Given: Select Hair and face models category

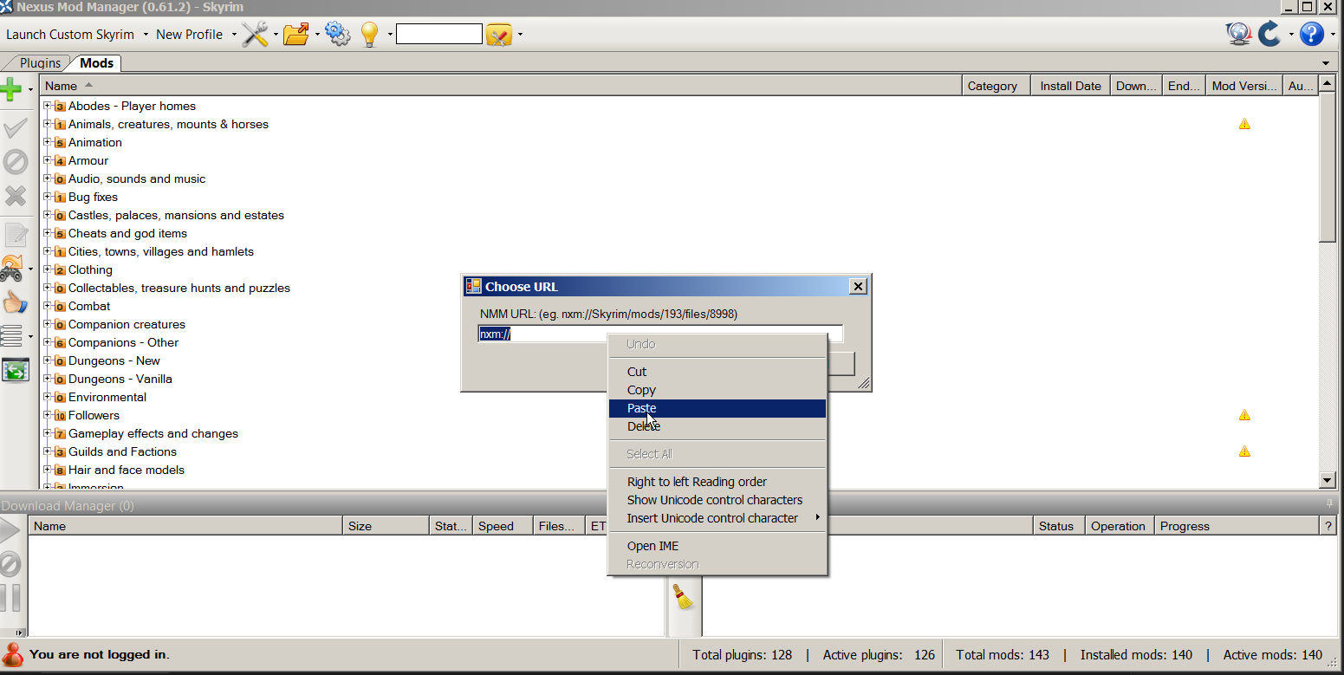Looking at the screenshot, I should coord(127,470).
